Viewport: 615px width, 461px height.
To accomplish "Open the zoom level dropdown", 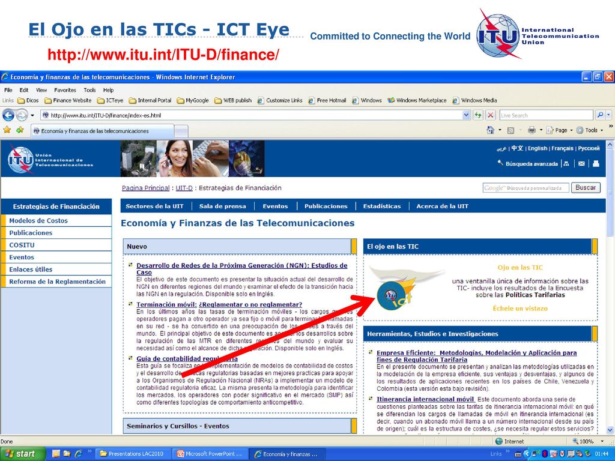I will 602,441.
